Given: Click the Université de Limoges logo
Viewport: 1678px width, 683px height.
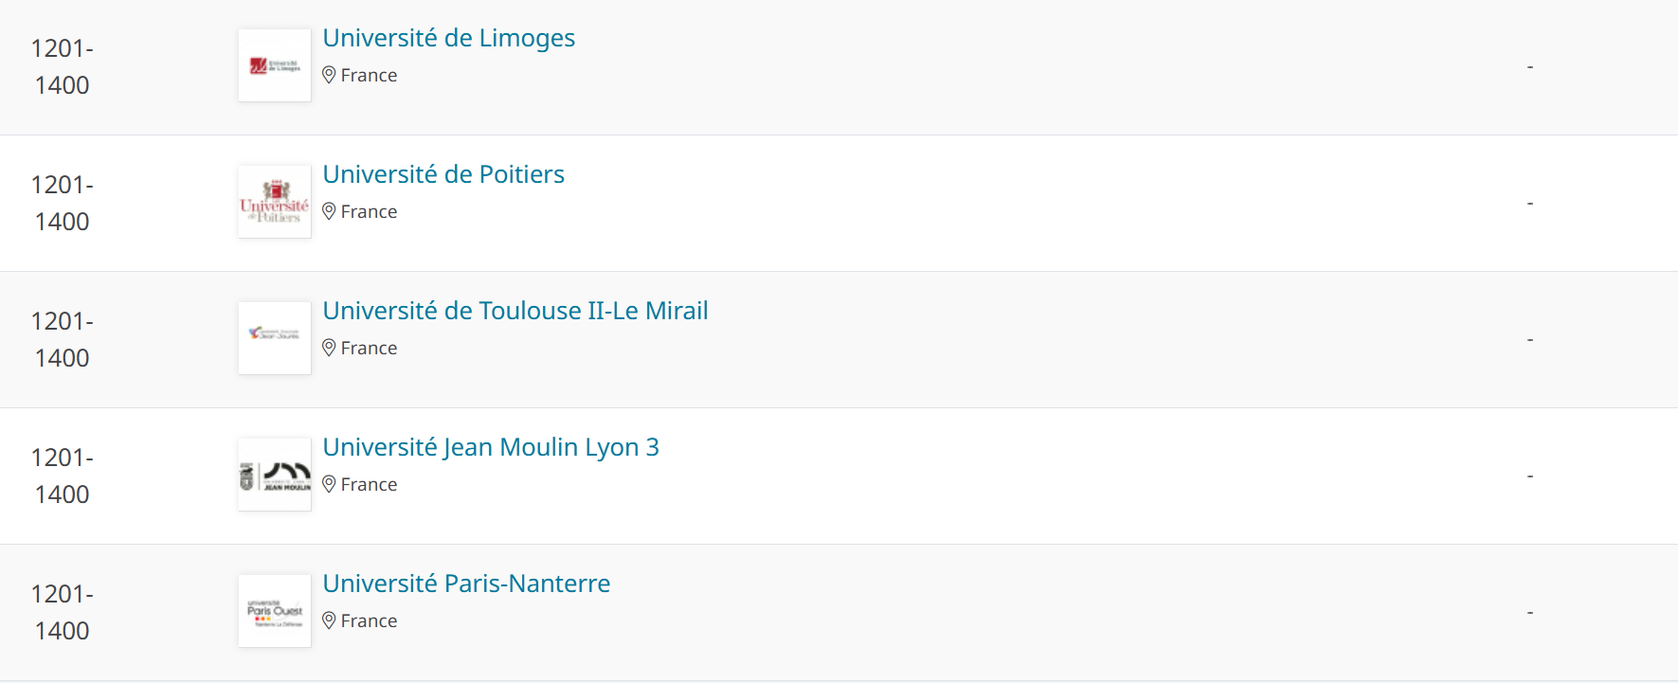Looking at the screenshot, I should (275, 65).
